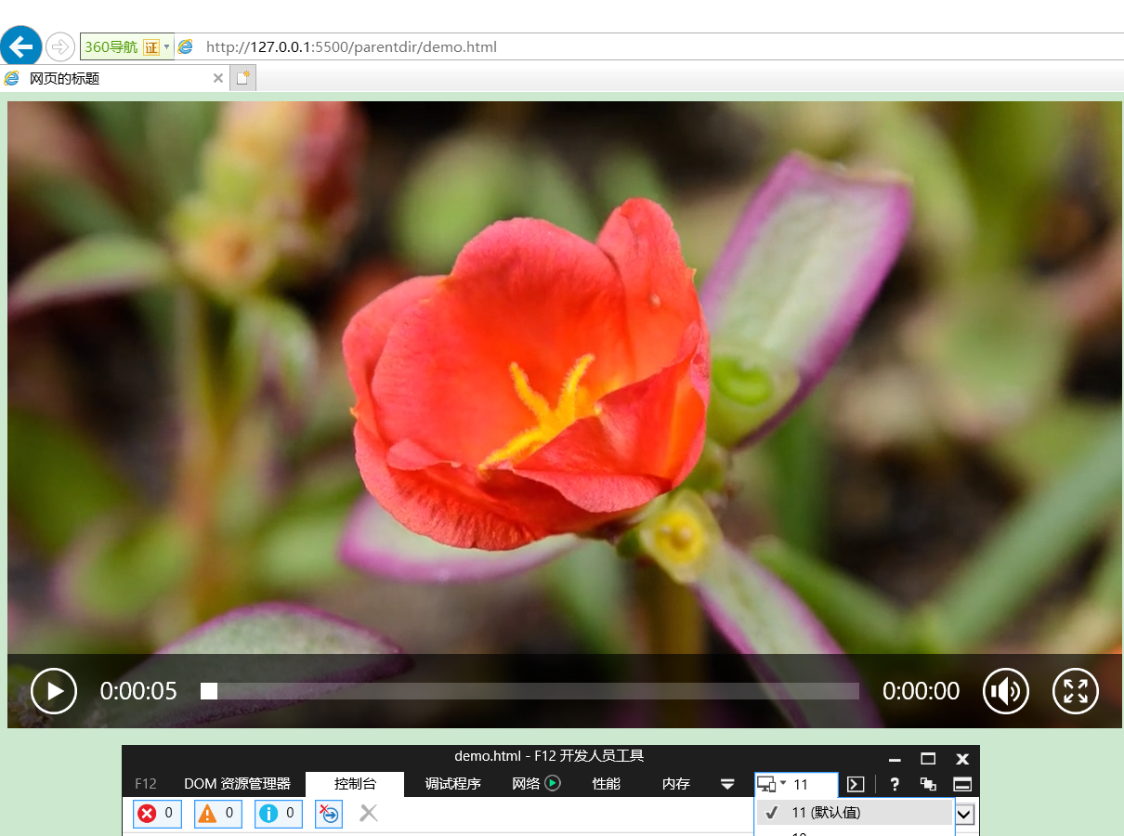The width and height of the screenshot is (1124, 836).
Task: Switch the video to fullscreen mode
Action: point(1076,691)
